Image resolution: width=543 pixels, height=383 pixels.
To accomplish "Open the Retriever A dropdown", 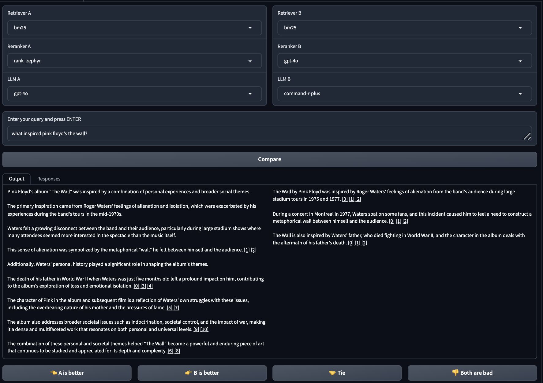I will point(134,28).
